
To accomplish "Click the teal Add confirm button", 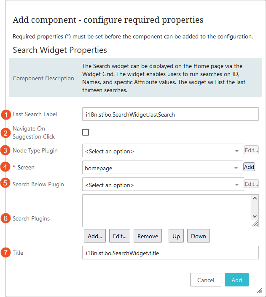I will (x=236, y=280).
